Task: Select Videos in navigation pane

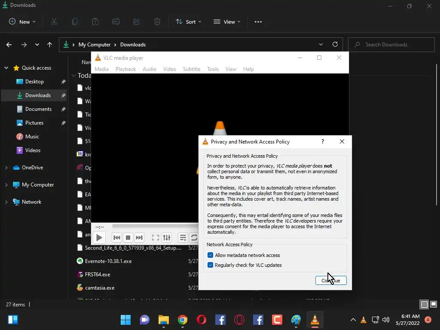Action: pos(33,150)
